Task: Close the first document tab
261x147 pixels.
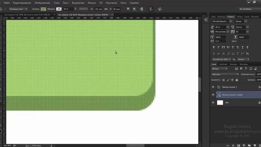Action: 54,15
